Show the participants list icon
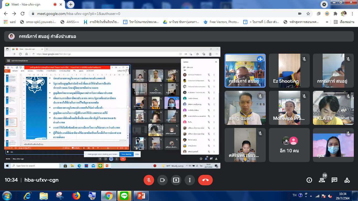Viewport: 358px width, 201px height. coord(322,180)
